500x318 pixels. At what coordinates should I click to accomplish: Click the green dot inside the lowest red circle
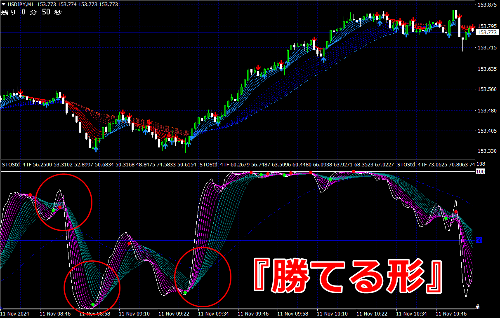93,304
